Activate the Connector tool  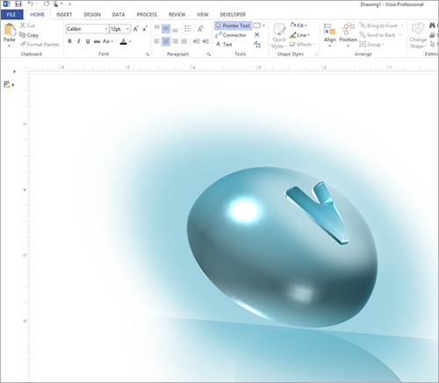[231, 35]
